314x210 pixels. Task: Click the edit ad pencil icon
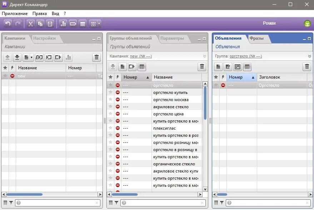pos(228,67)
